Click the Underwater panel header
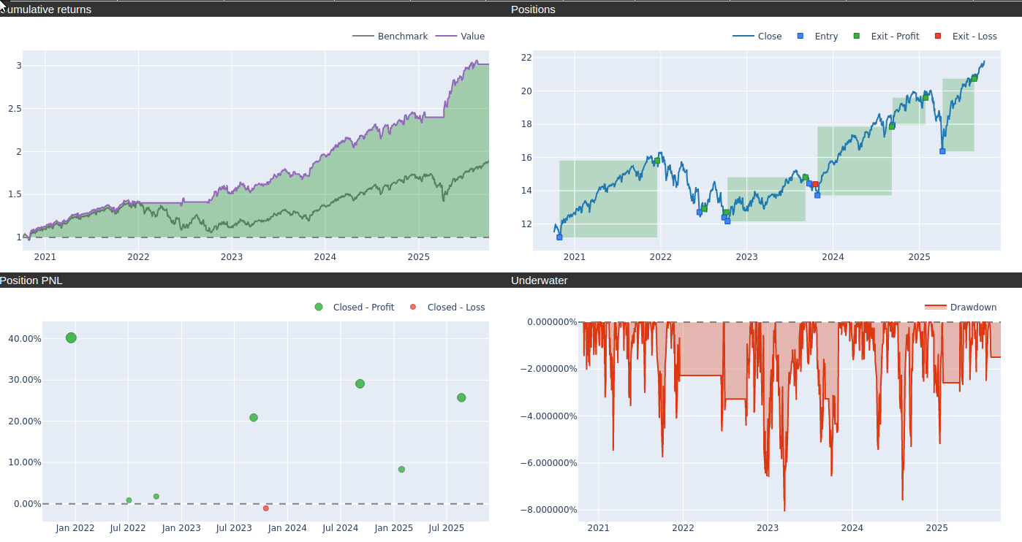The height and width of the screenshot is (542, 1022). (x=539, y=280)
